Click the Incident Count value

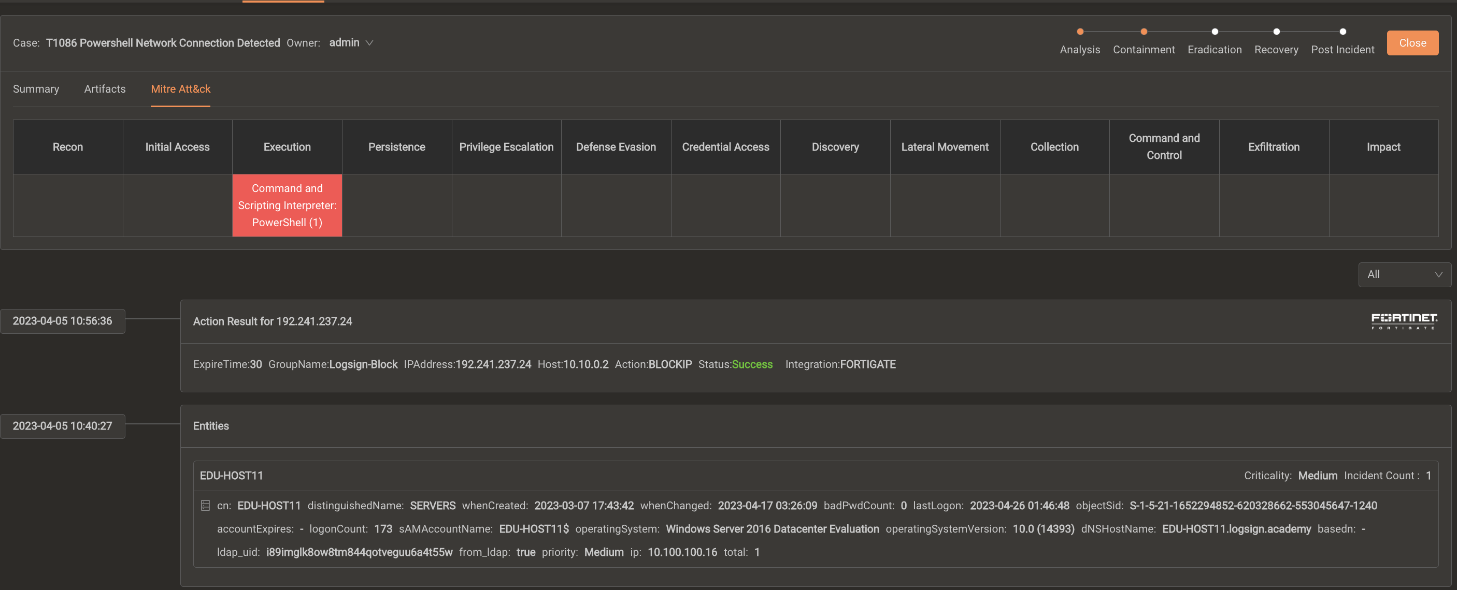tap(1429, 476)
